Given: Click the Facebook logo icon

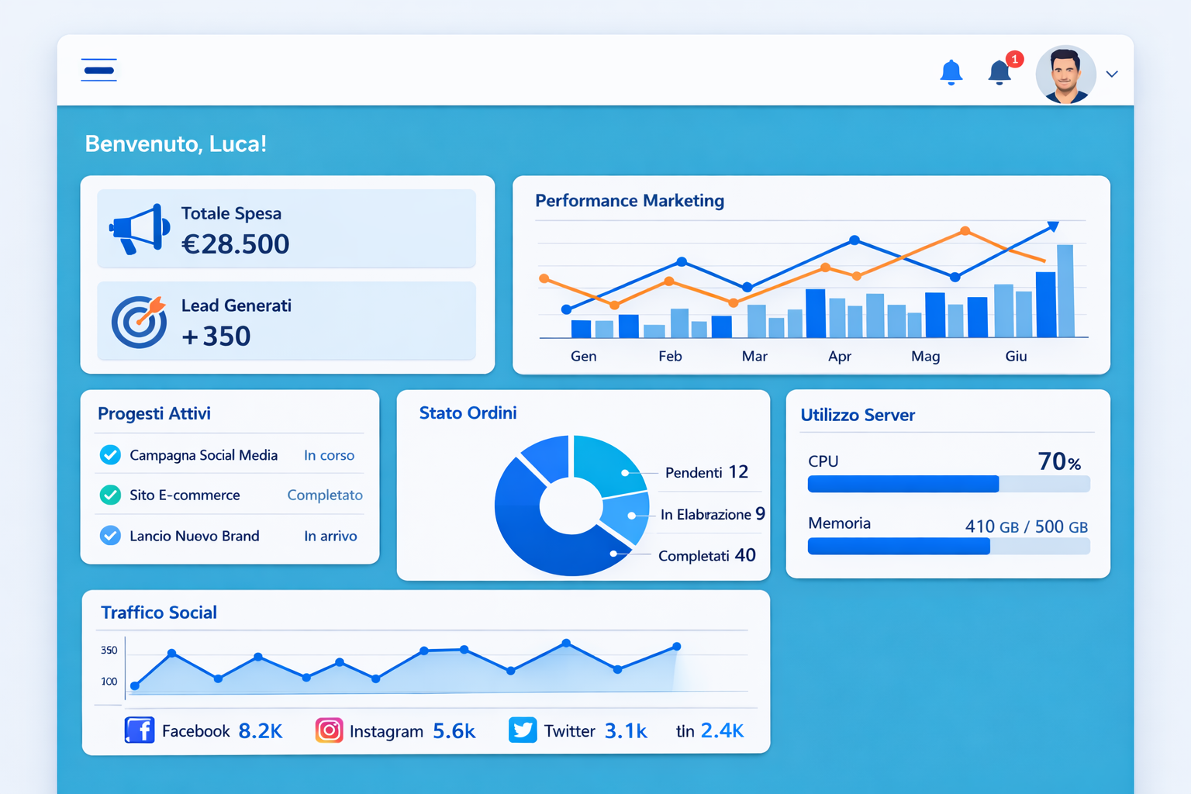Looking at the screenshot, I should (x=140, y=730).
